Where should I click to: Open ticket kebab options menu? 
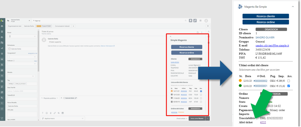pos(202,32)
